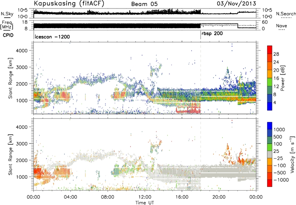Click the frequency step-down trace after 22:00
296x205 pixels.
[x=247, y=28]
